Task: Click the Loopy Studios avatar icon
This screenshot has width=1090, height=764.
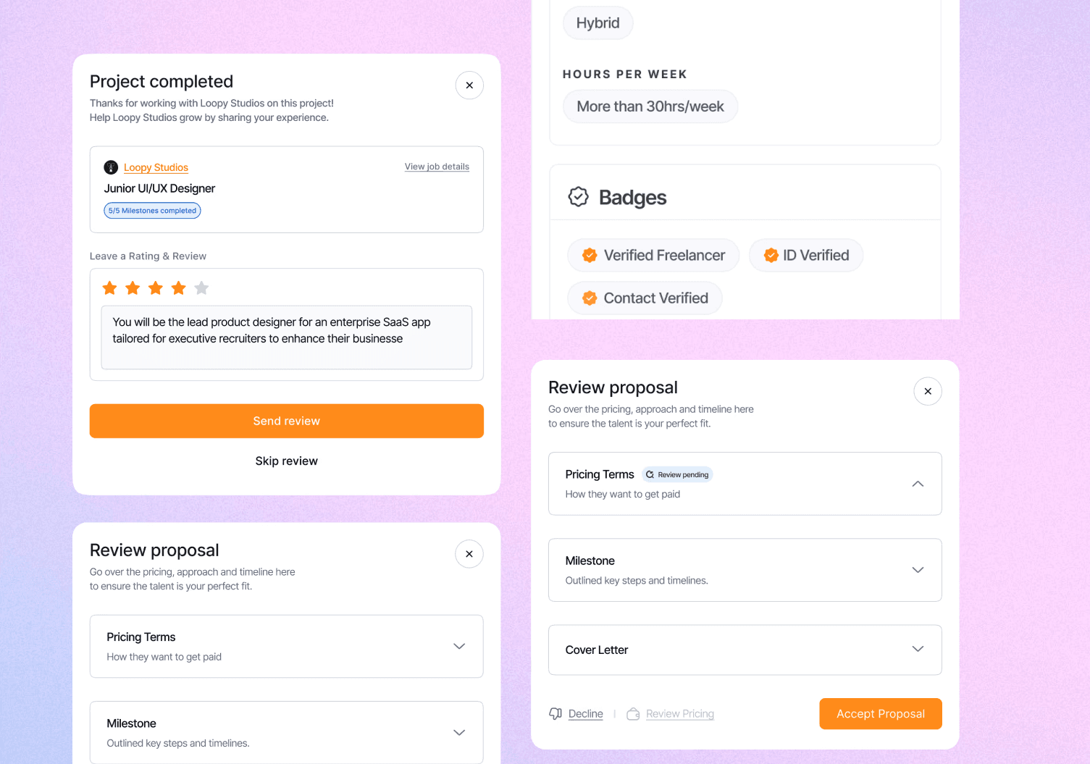Action: click(111, 167)
